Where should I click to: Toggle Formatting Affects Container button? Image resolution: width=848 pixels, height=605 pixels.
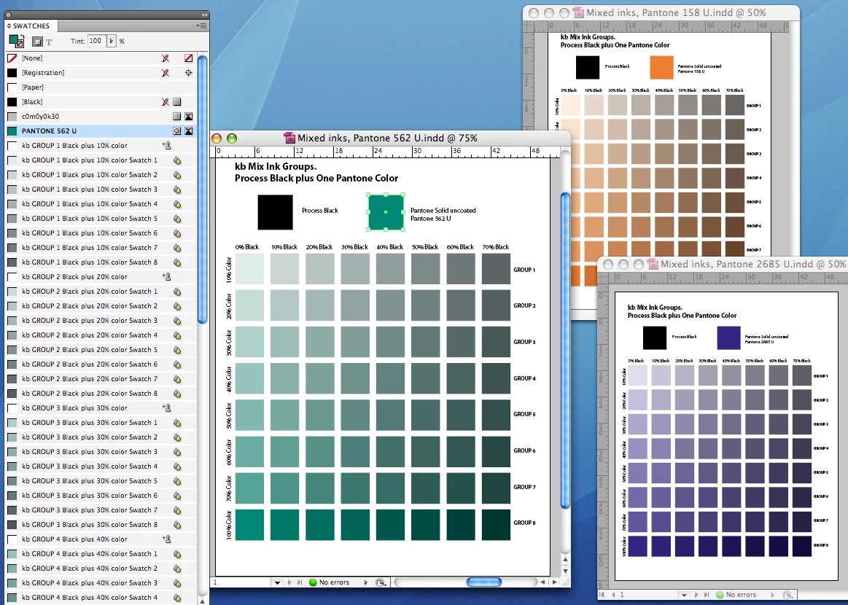coord(37,42)
